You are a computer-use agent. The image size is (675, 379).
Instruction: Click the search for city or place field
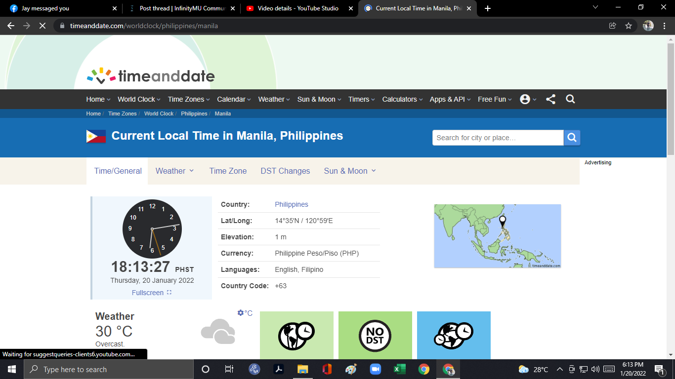point(498,138)
